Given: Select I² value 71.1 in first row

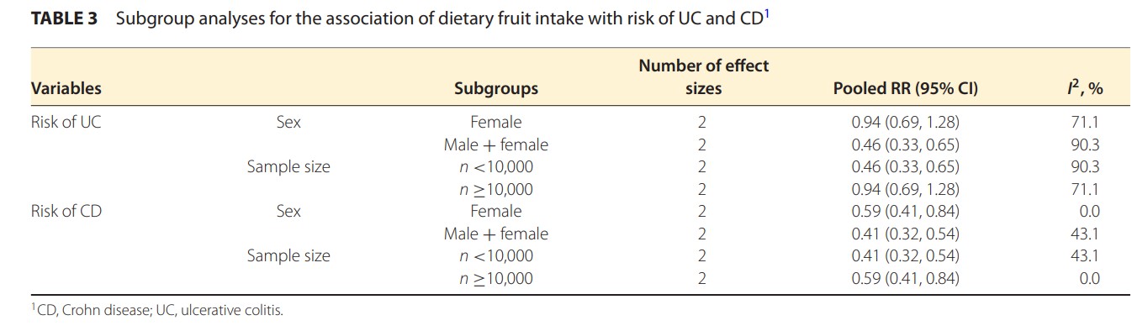Looking at the screenshot, I should (1085, 122).
